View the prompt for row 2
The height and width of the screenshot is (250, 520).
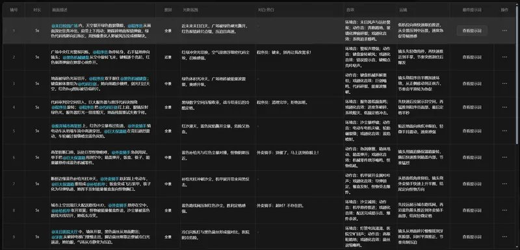pos(472,57)
